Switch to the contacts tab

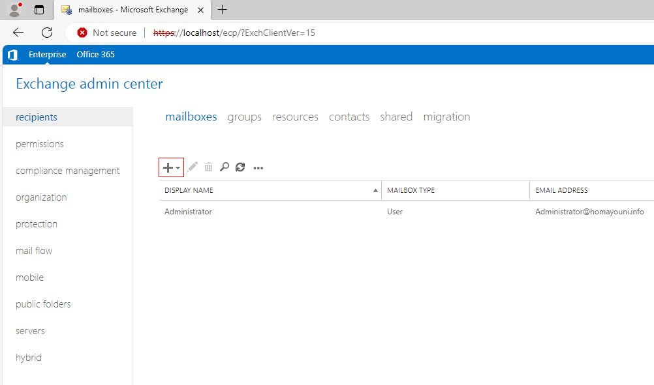349,117
